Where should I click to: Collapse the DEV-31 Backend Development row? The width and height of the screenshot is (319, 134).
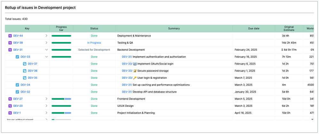click(x=46, y=50)
